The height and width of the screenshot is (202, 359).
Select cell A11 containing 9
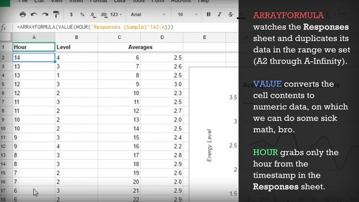pyautogui.click(x=34, y=137)
